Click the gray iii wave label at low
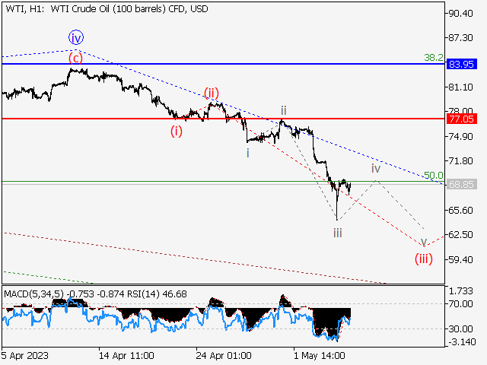 338,233
